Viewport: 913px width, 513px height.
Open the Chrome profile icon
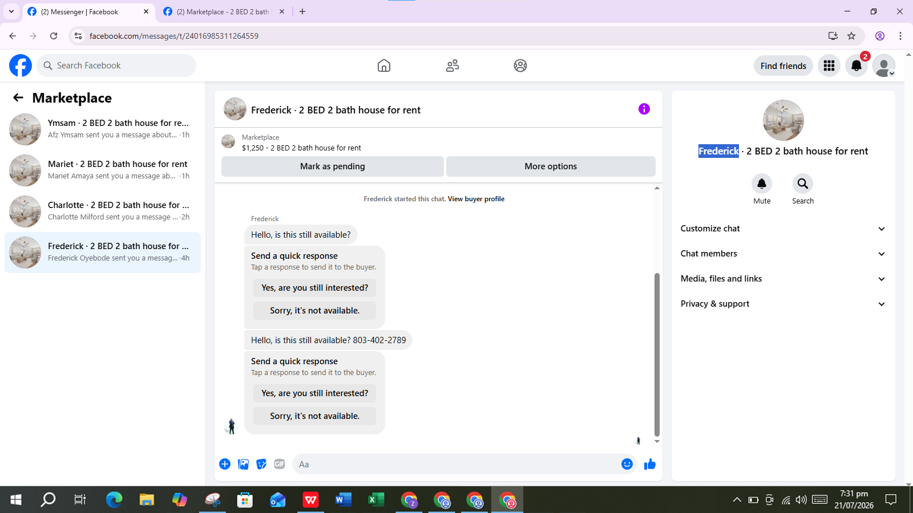[880, 36]
